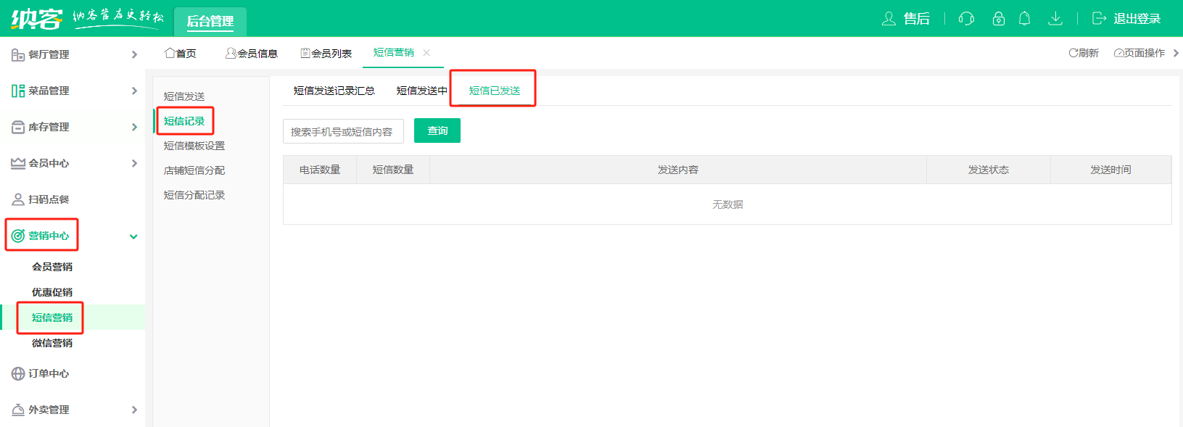Click the 库存管理 box icon

[18, 127]
